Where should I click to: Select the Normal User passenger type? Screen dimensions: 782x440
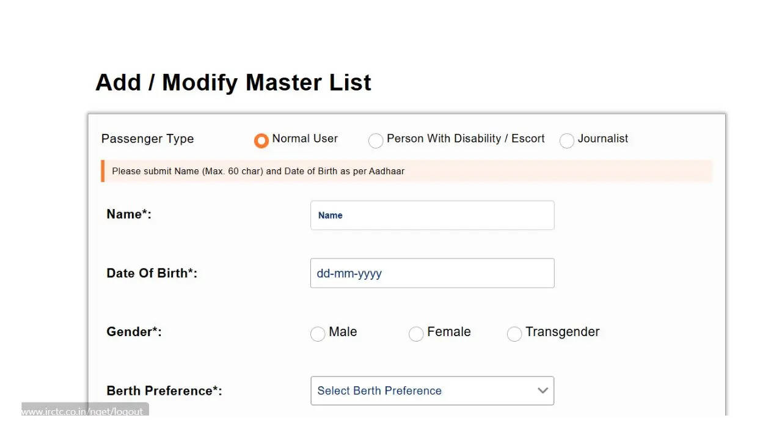(261, 141)
